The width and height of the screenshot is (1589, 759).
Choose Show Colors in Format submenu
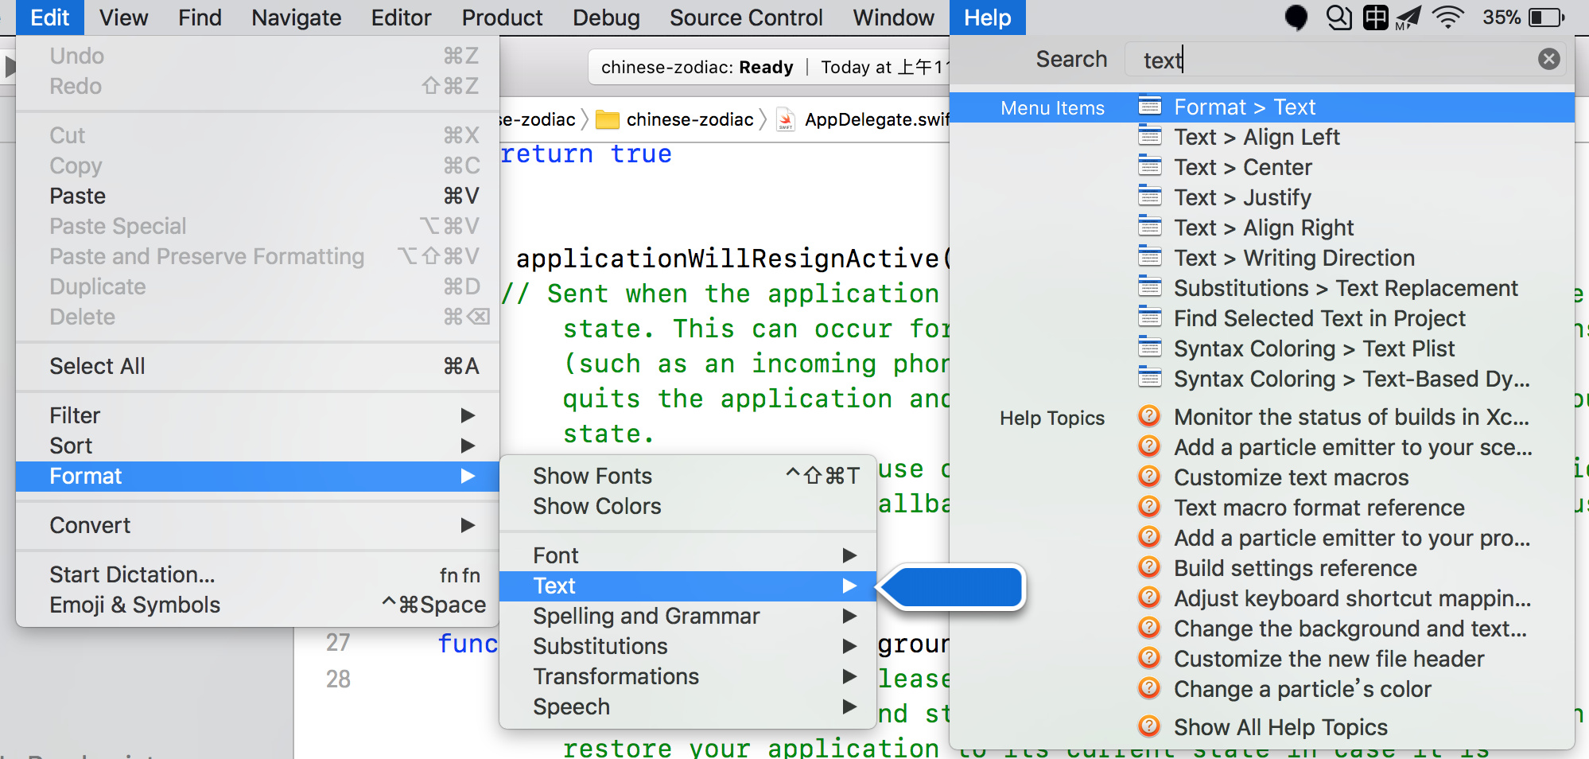point(688,506)
